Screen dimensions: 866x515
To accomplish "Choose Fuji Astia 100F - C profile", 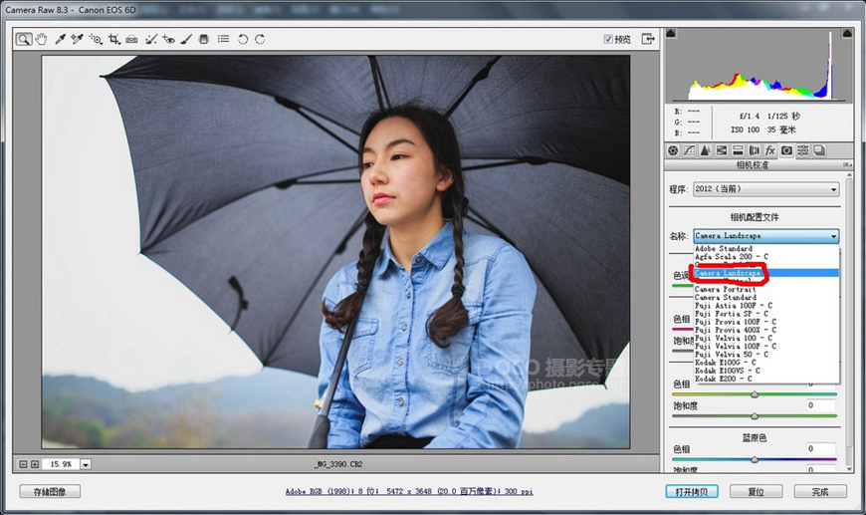I will [766, 306].
